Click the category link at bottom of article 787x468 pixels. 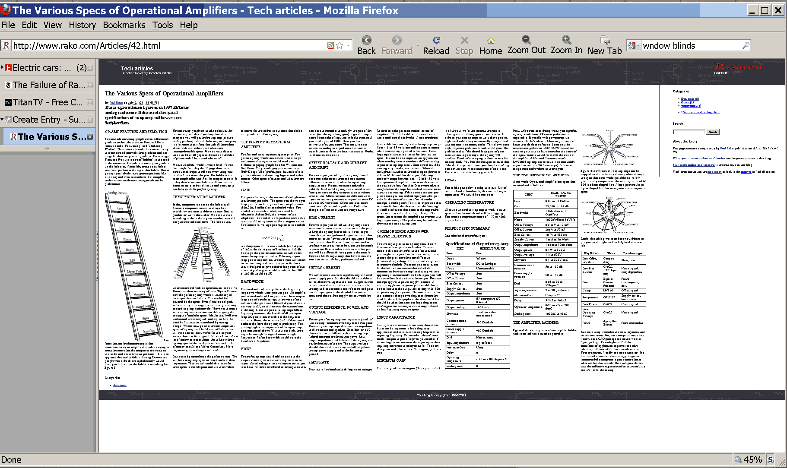[x=119, y=385]
